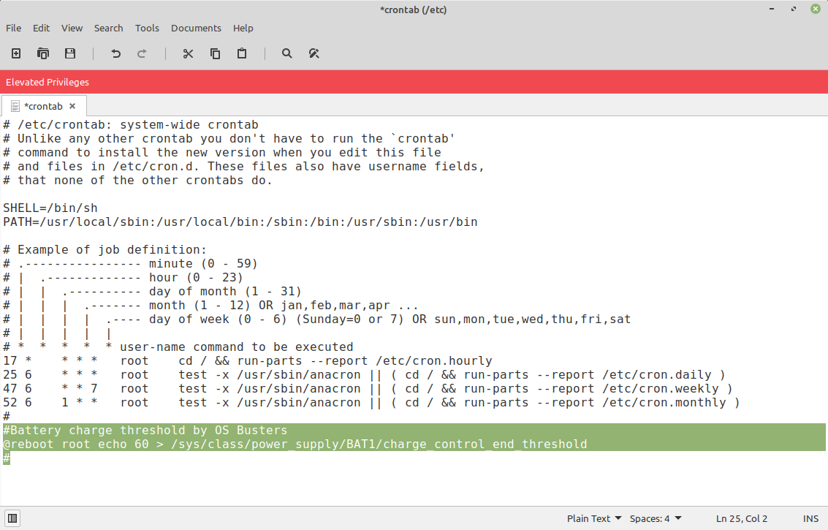This screenshot has width=828, height=530.
Task: Click the 'hour (0 - 23)' comment line
Action: [x=123, y=277]
